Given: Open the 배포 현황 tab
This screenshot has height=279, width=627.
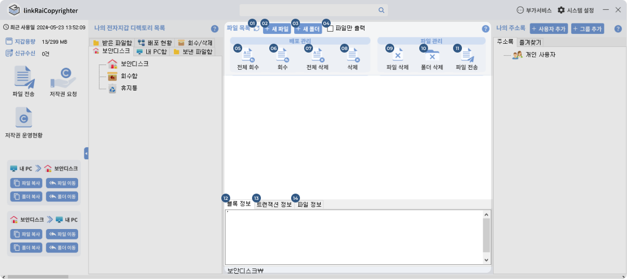Looking at the screenshot, I should [155, 43].
